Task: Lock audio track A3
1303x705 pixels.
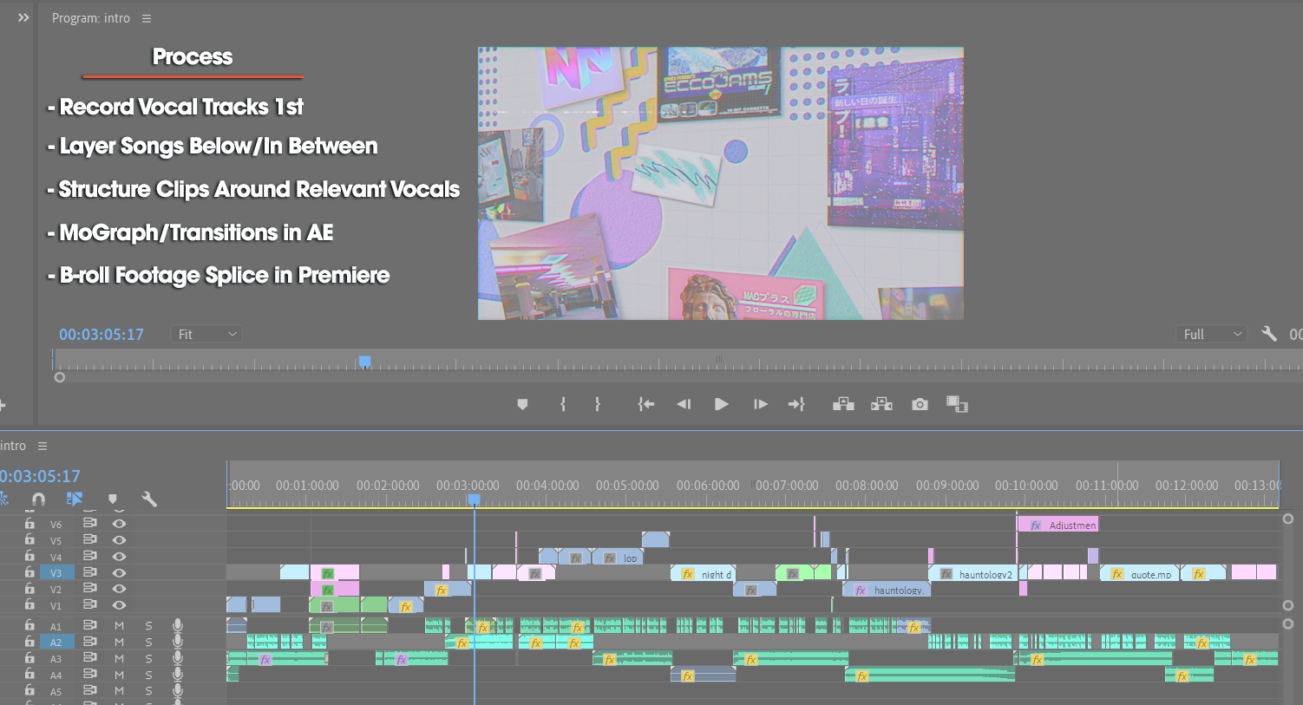Action: pyautogui.click(x=29, y=657)
